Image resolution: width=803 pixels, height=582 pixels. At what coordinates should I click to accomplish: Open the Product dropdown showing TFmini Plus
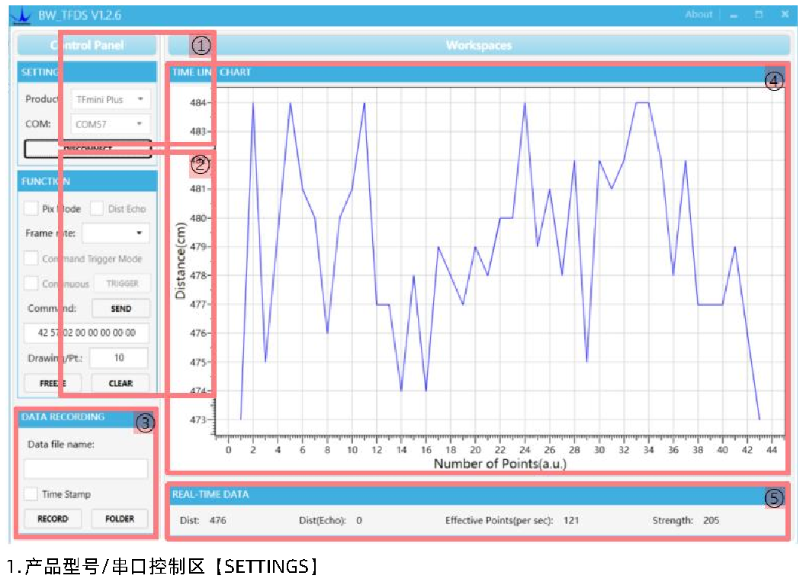(x=110, y=99)
